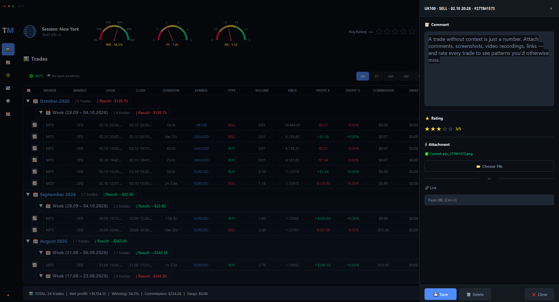Open the chart icon for the 30.09 15:13 EURUSD row

point(35,218)
